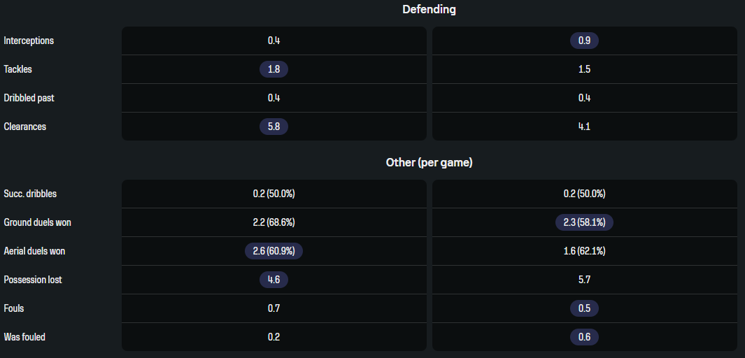Click the Clearances row label
This screenshot has width=745, height=358.
(25, 127)
